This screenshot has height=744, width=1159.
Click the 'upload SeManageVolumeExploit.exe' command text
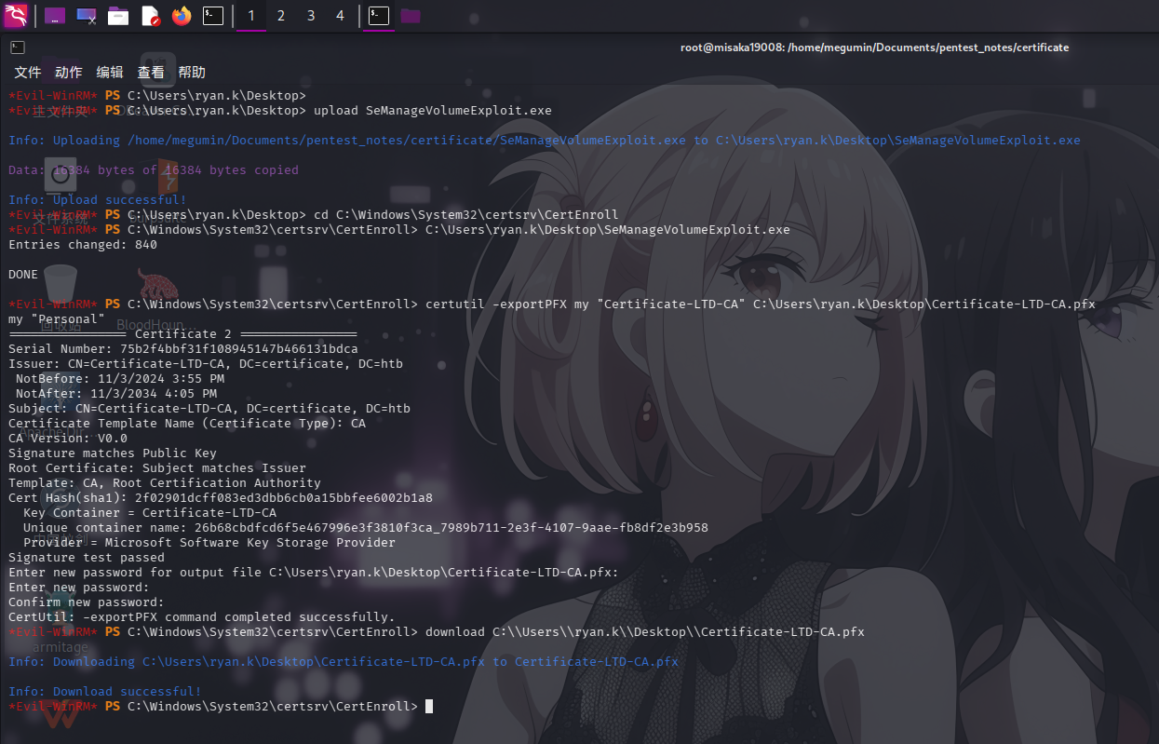coord(433,111)
